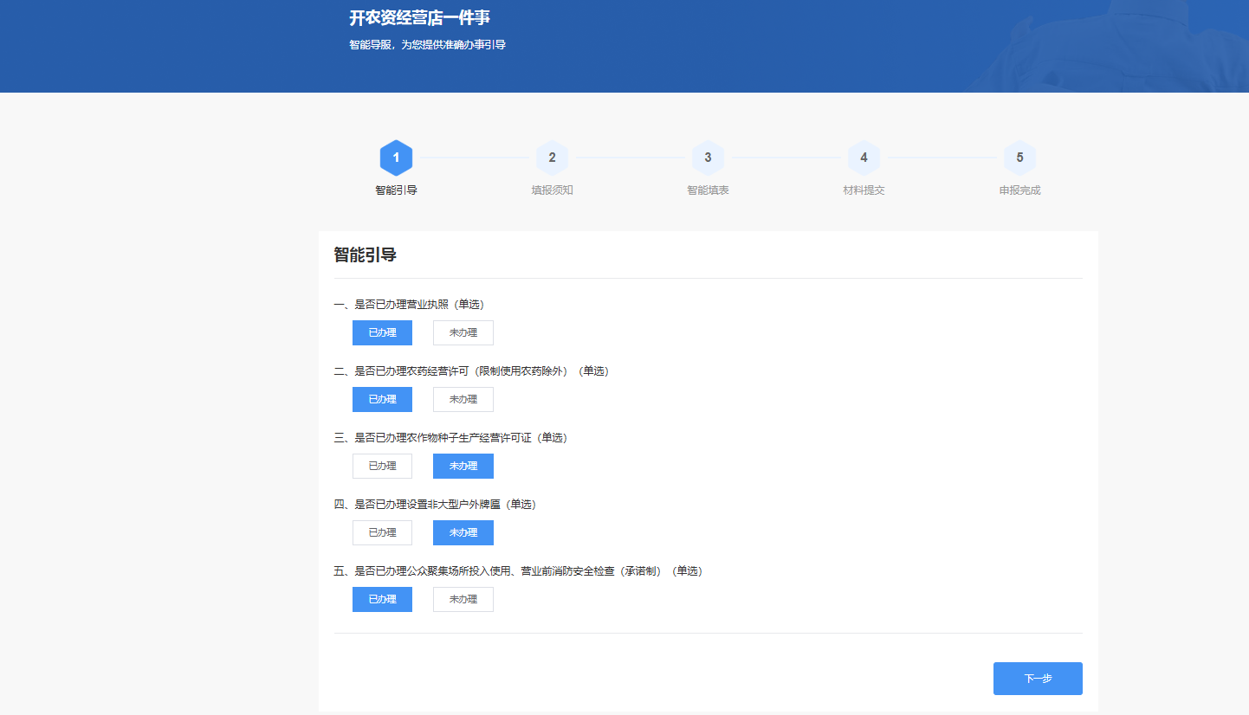Choose 已办理 for 农药经营许可 question
This screenshot has width=1249, height=715.
382,400
